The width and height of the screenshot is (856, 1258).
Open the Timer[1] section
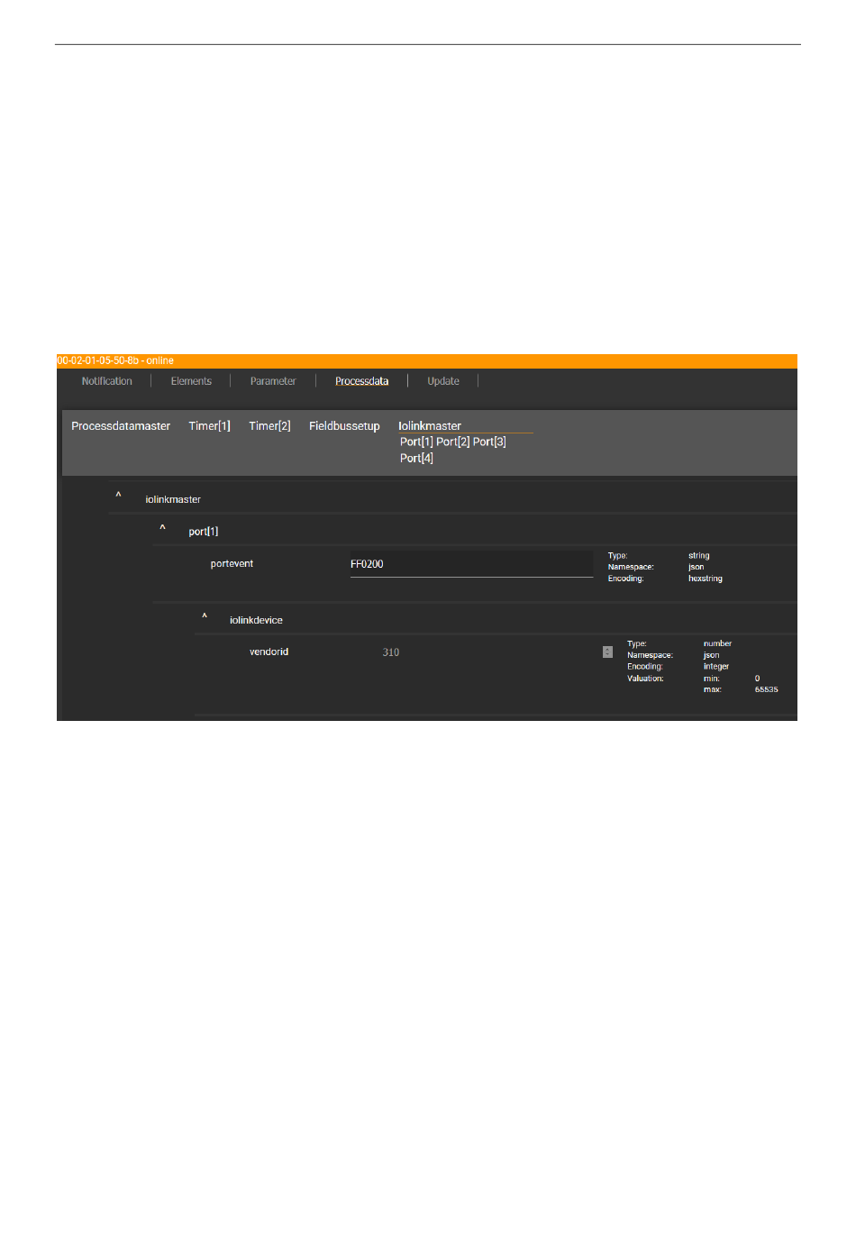tap(209, 426)
